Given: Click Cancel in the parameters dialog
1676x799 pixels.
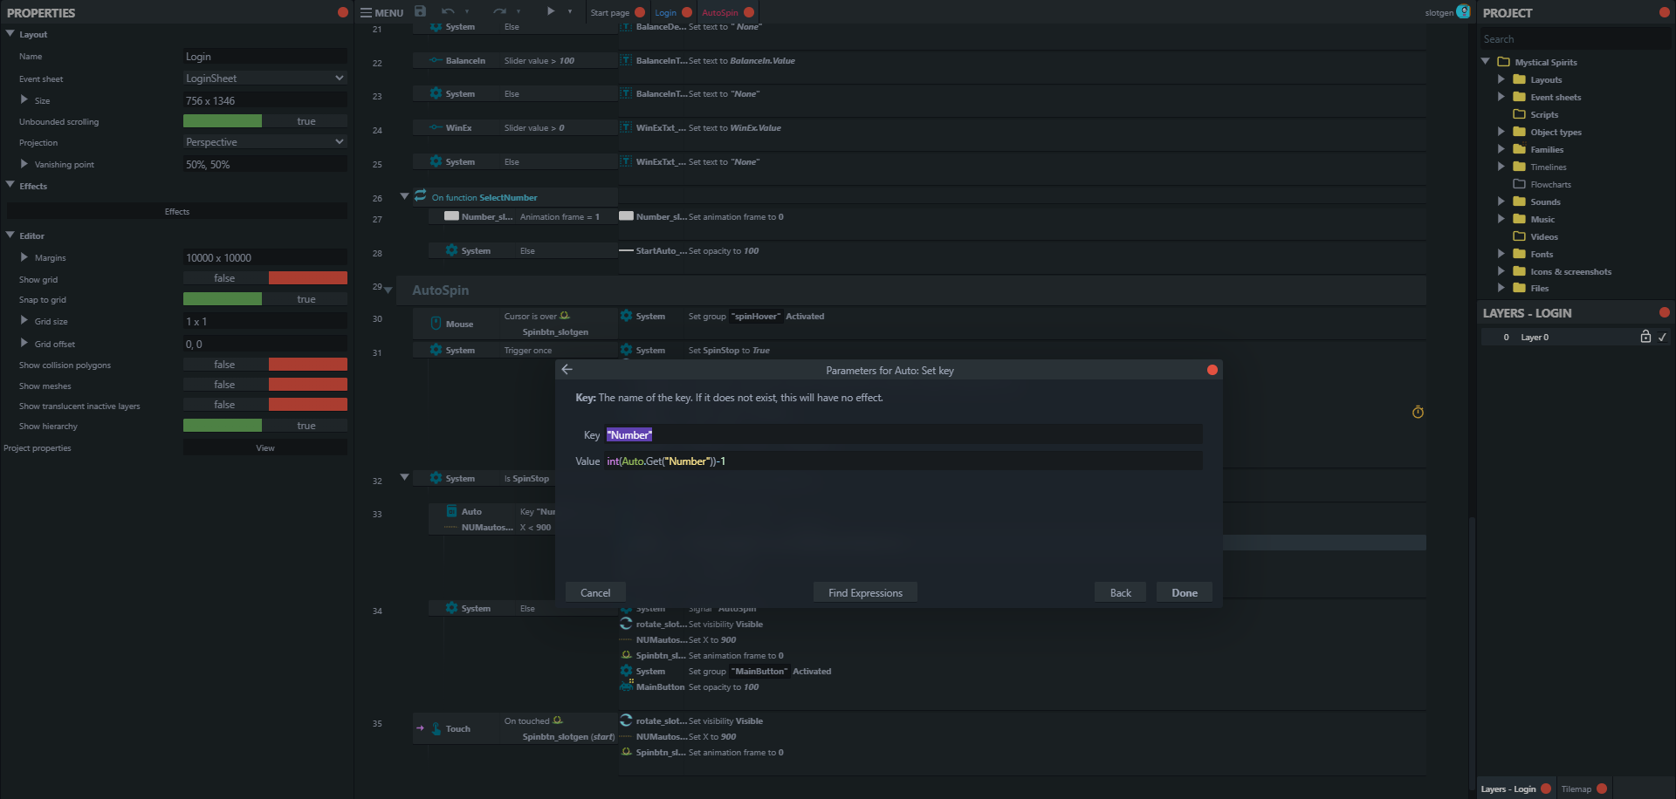Looking at the screenshot, I should (x=595, y=592).
